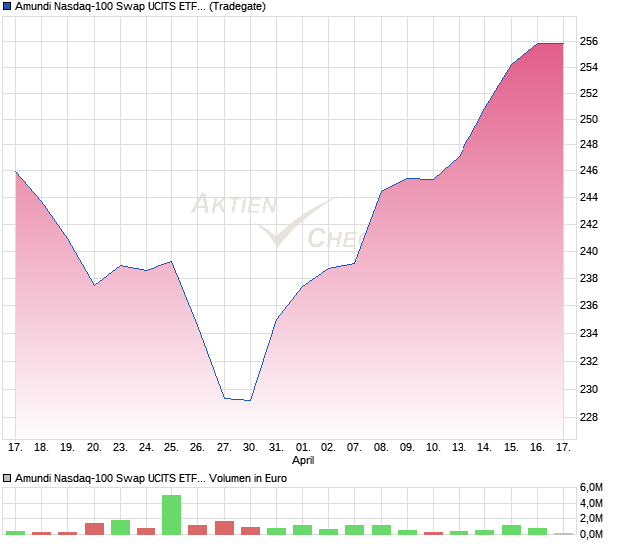Image resolution: width=618 pixels, height=544 pixels.
Task: Click the y-axis price label 256
Action: point(589,41)
